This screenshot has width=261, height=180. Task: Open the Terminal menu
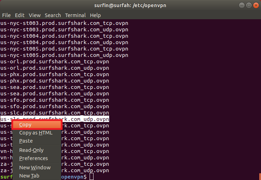point(75,15)
